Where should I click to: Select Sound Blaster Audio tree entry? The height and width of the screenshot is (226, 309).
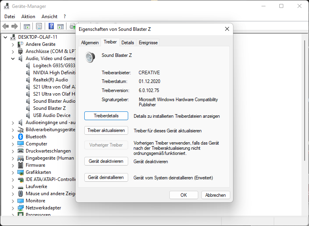pos(54,101)
